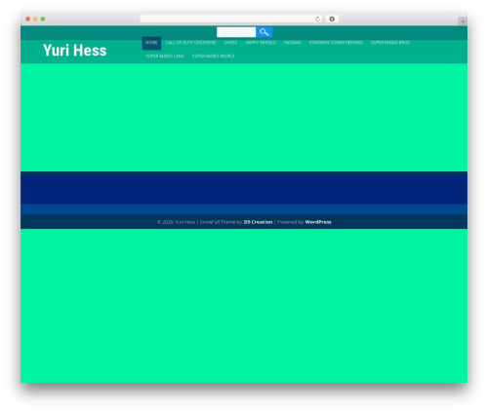Close the browser window with the red button
The image size is (488, 412).
point(28,19)
